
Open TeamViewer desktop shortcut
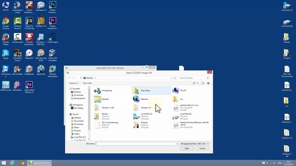point(6,71)
